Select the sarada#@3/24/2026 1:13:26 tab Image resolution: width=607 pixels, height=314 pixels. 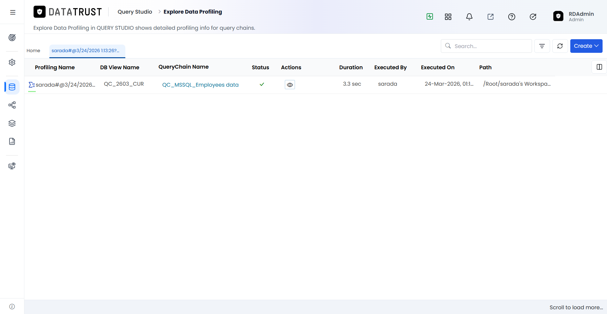[x=87, y=51]
